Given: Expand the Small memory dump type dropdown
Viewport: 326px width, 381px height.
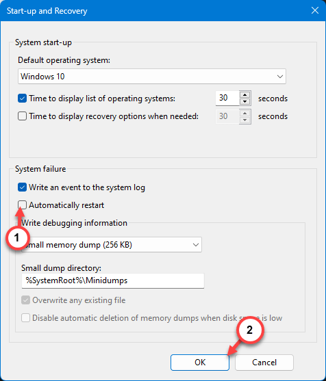Looking at the screenshot, I should coord(112,245).
